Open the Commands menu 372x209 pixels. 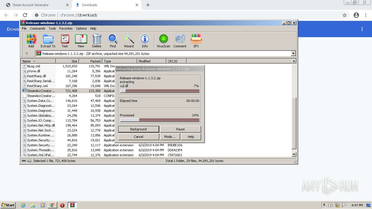point(37,28)
